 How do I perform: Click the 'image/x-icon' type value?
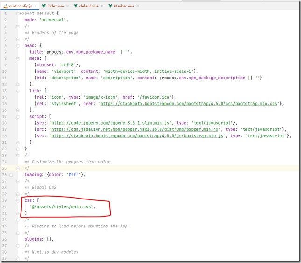click(100, 97)
